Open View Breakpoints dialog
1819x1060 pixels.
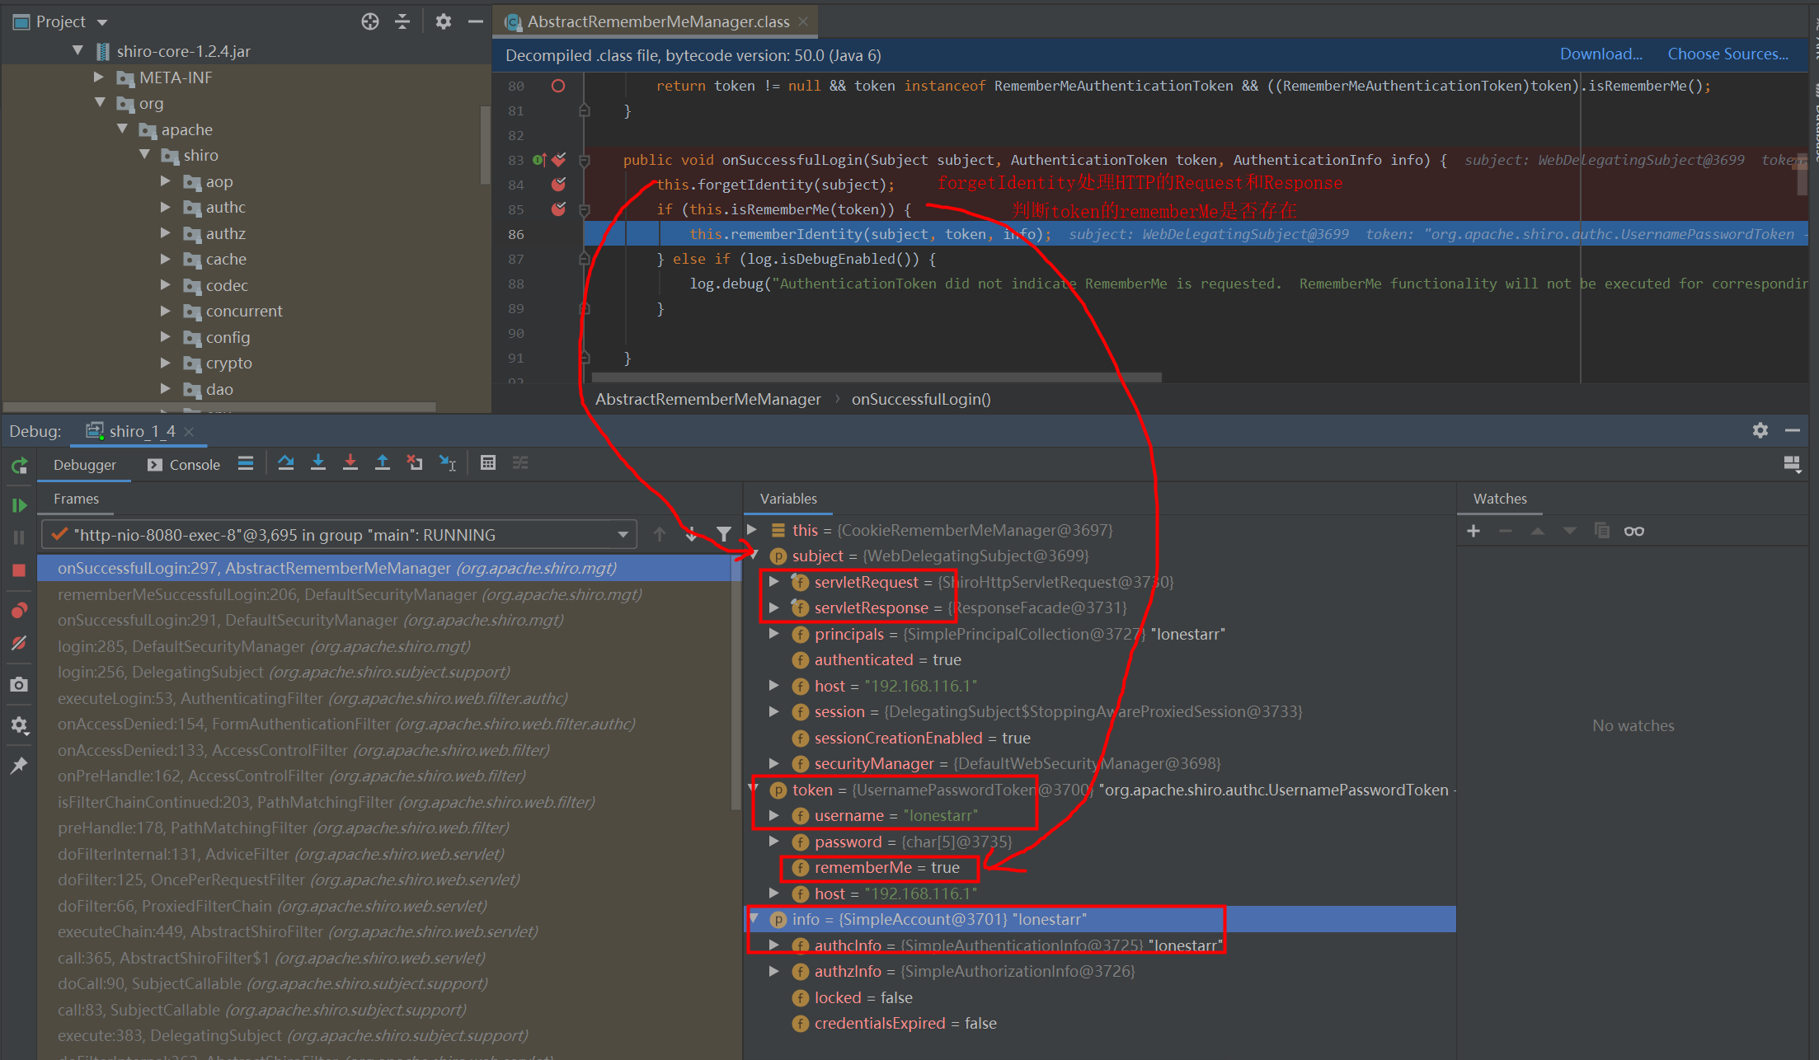click(x=19, y=610)
